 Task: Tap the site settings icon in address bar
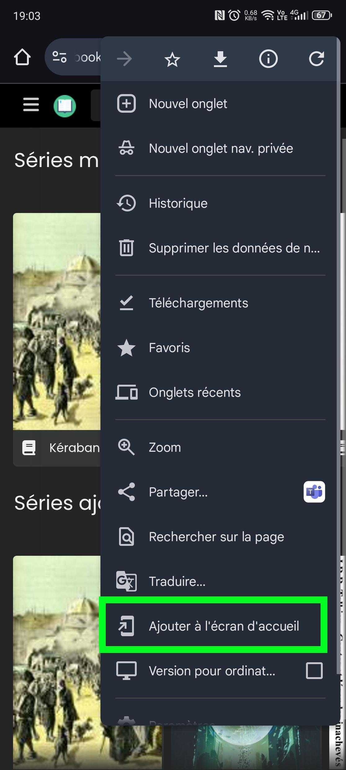60,57
